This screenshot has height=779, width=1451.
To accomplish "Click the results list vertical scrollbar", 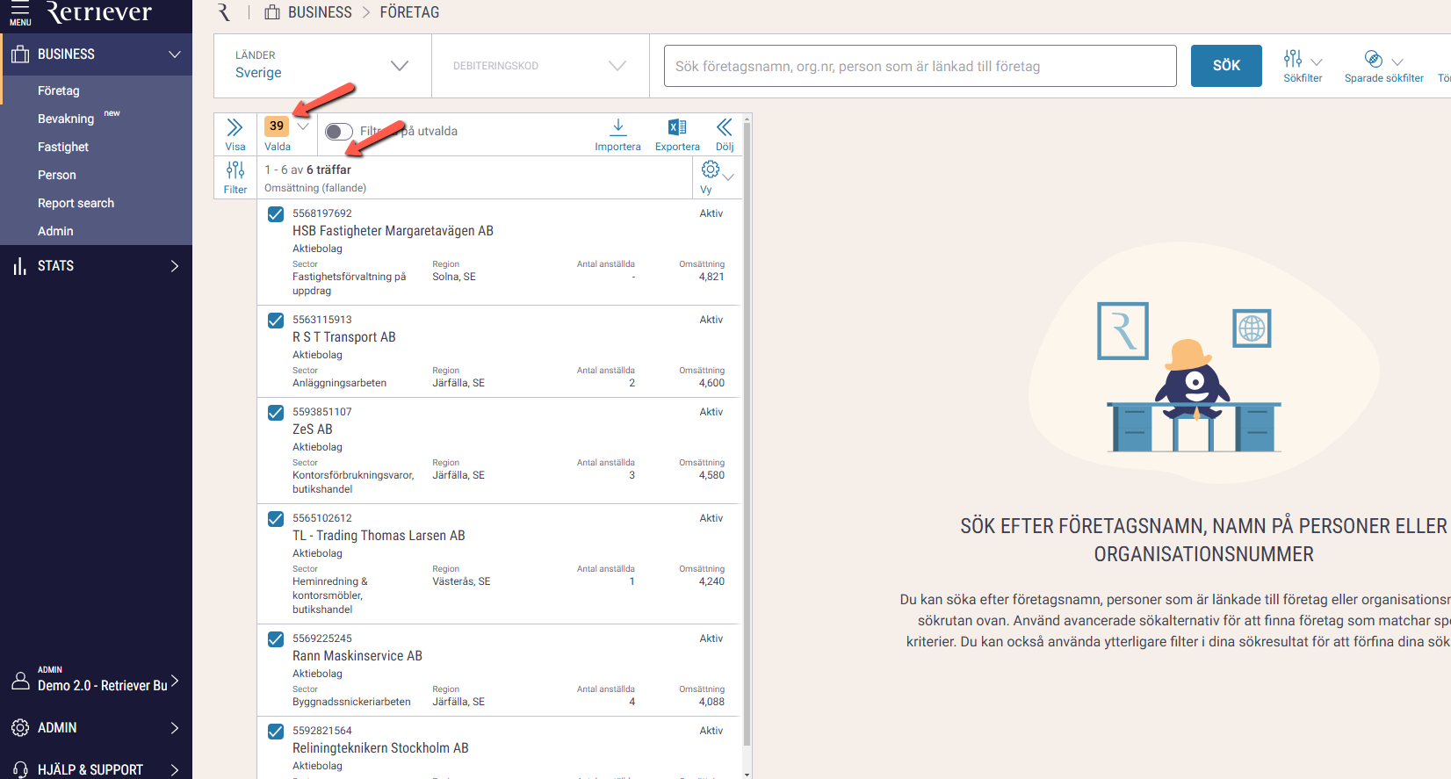I will pyautogui.click(x=747, y=435).
